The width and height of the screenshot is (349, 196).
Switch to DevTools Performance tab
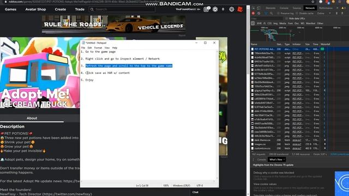click(326, 8)
